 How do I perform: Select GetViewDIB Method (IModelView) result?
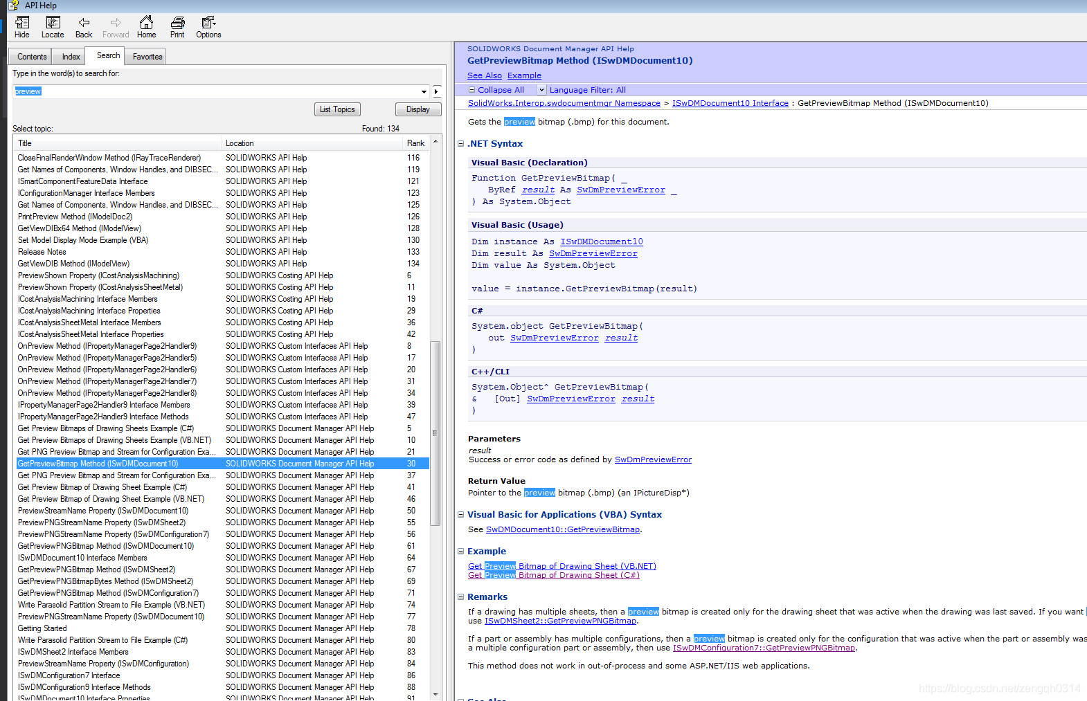(222, 264)
